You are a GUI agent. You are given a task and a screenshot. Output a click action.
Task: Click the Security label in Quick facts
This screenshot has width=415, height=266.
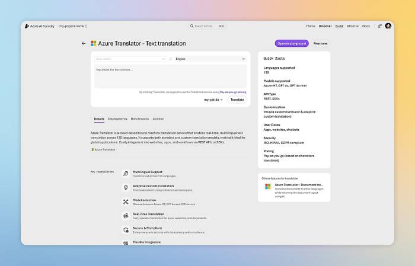(x=269, y=138)
